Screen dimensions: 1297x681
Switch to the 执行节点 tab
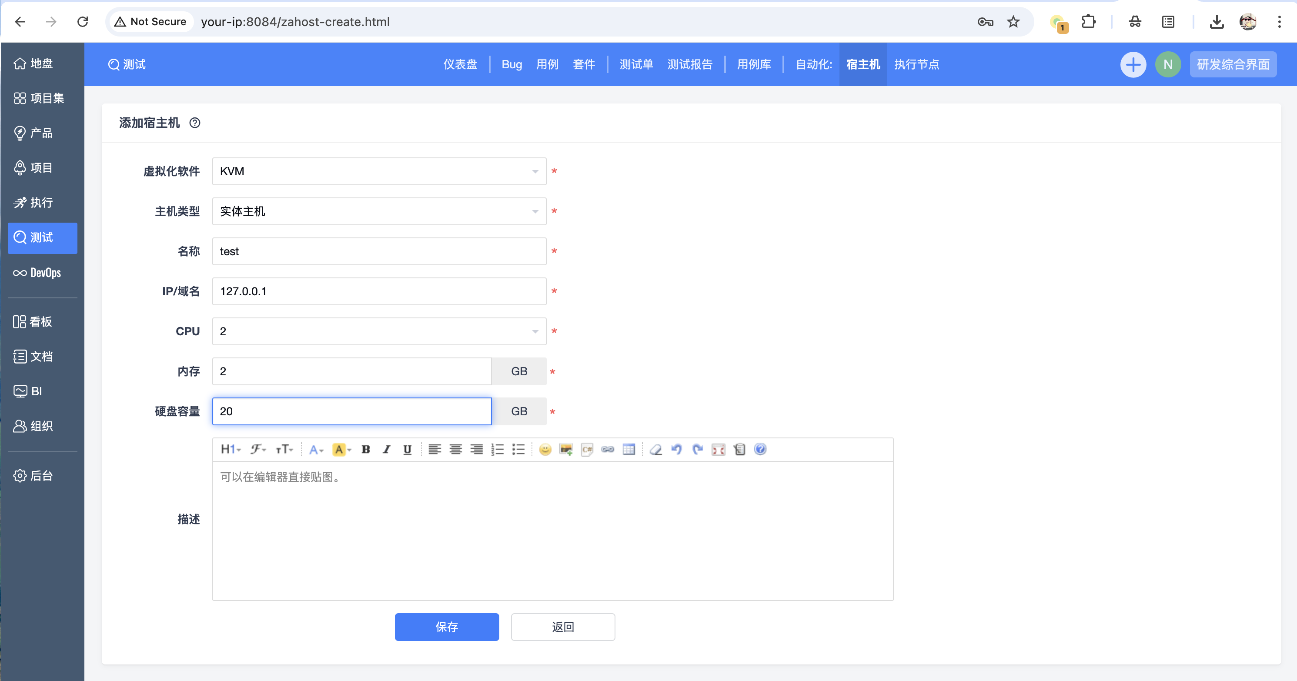[916, 64]
